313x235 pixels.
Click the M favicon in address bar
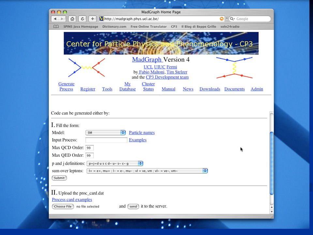(101, 19)
